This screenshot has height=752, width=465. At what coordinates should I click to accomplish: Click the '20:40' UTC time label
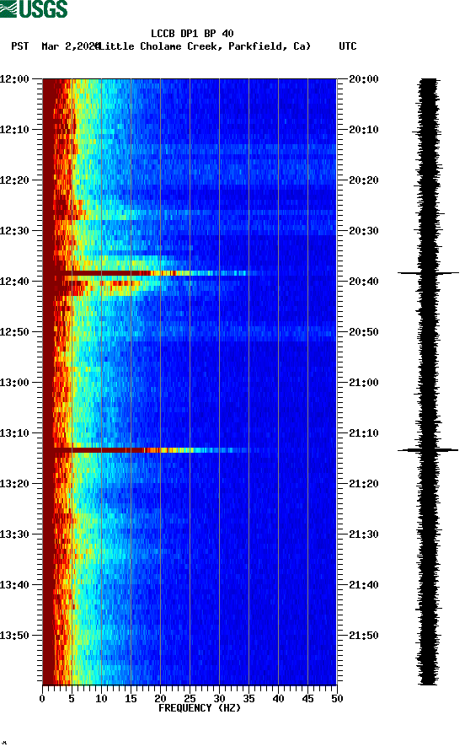(x=364, y=281)
